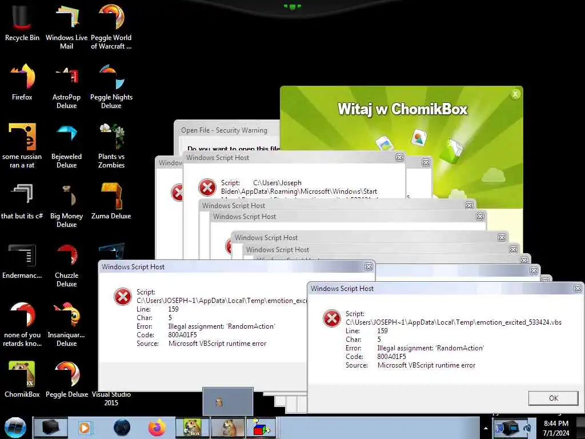The height and width of the screenshot is (439, 585).
Task: Launch Windows Live Mail from the desktop
Action: point(66,26)
